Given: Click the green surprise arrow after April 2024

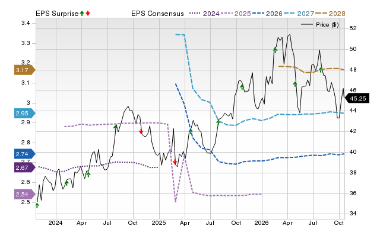Looking at the screenshot, I should pyautogui.click(x=88, y=175).
